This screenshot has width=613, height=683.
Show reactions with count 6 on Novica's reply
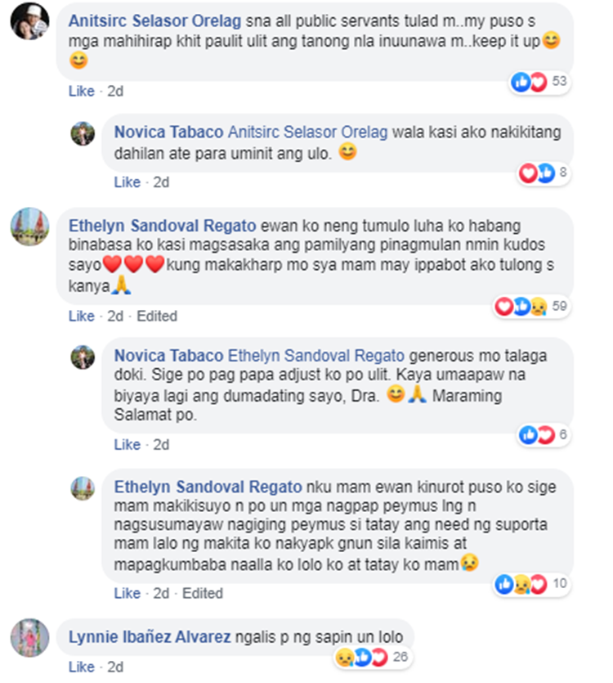544,434
